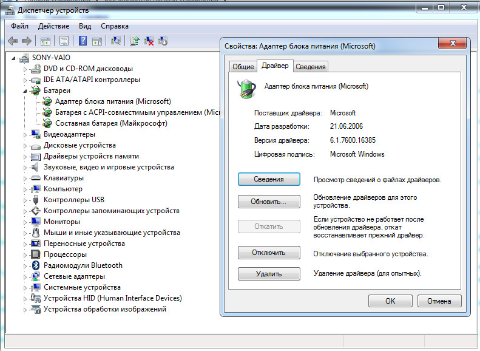Click the Forward arrow in the toolbar

(27, 41)
